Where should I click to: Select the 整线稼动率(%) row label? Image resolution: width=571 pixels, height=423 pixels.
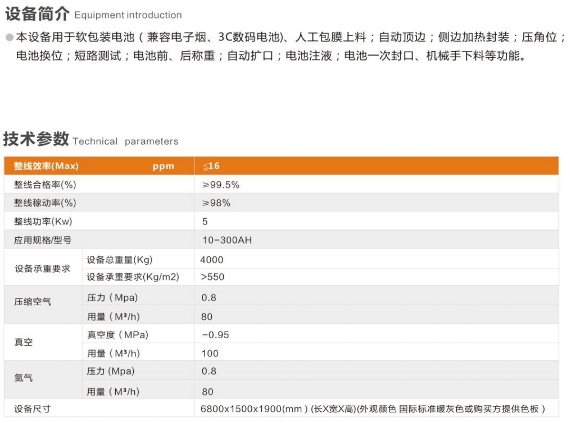[x=45, y=203]
